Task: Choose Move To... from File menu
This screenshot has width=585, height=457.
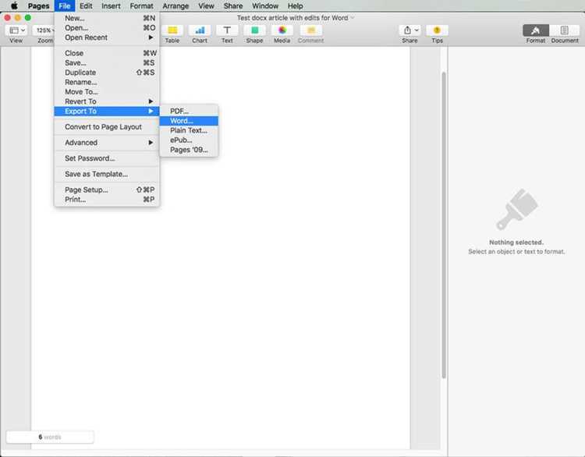Action: tap(107, 92)
